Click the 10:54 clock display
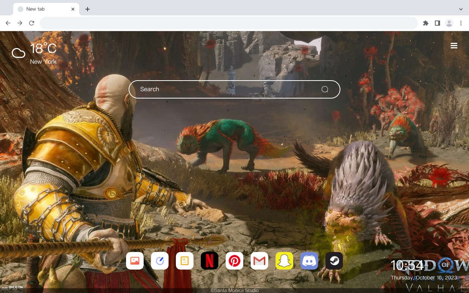469x293 pixels. coord(407,265)
